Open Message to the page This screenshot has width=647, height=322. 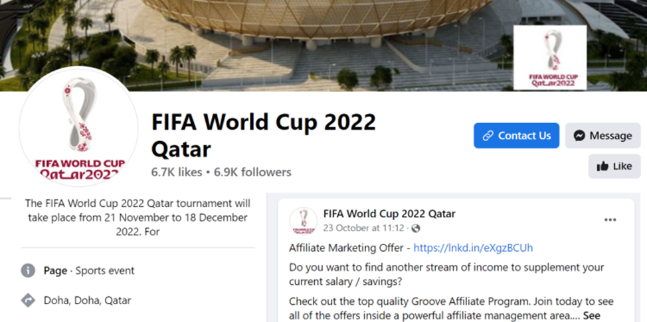(x=602, y=136)
